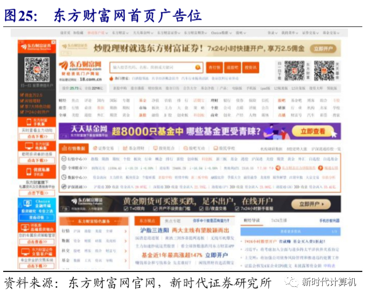Screen dimensions: 368x298
Task: Click the bar chart icon on 行情数据 tab
Action: (x=64, y=148)
